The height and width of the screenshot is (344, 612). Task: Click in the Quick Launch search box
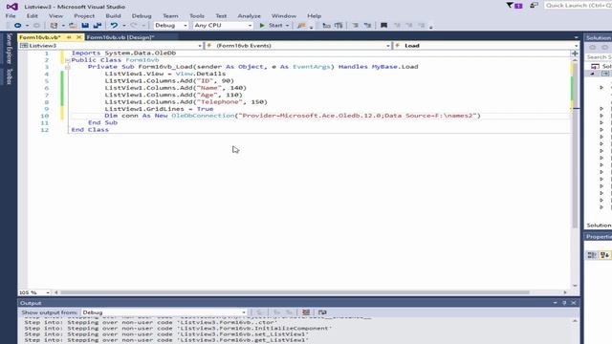coord(578,5)
